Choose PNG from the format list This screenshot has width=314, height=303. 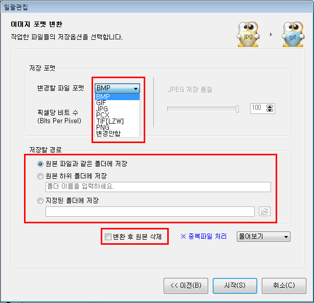[117, 127]
